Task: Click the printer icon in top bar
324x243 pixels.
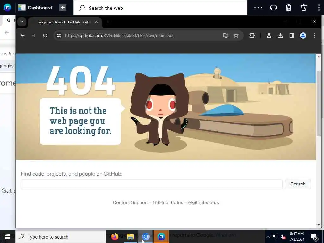Action: pos(273,8)
